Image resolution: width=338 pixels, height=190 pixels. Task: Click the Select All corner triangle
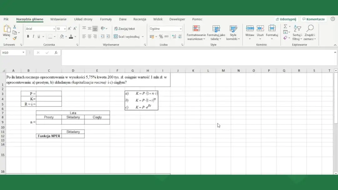[3, 71]
